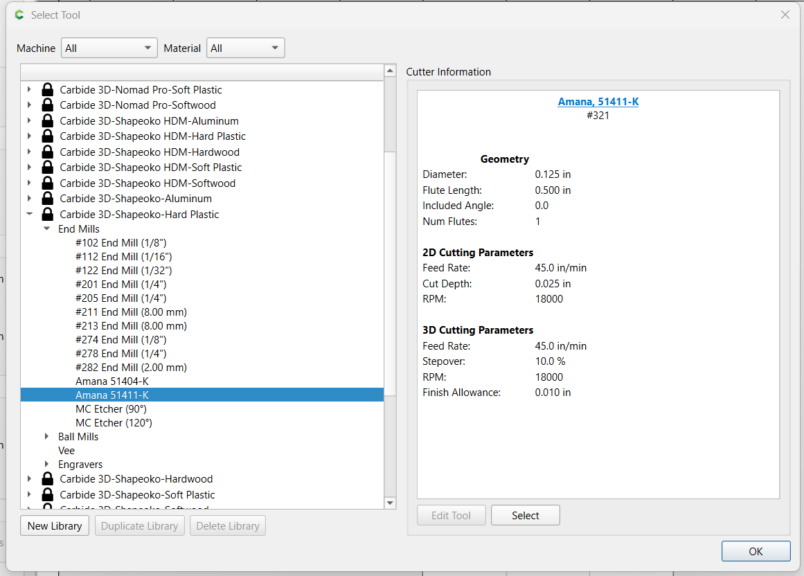Click the New Library button
The height and width of the screenshot is (576, 804).
tap(55, 525)
